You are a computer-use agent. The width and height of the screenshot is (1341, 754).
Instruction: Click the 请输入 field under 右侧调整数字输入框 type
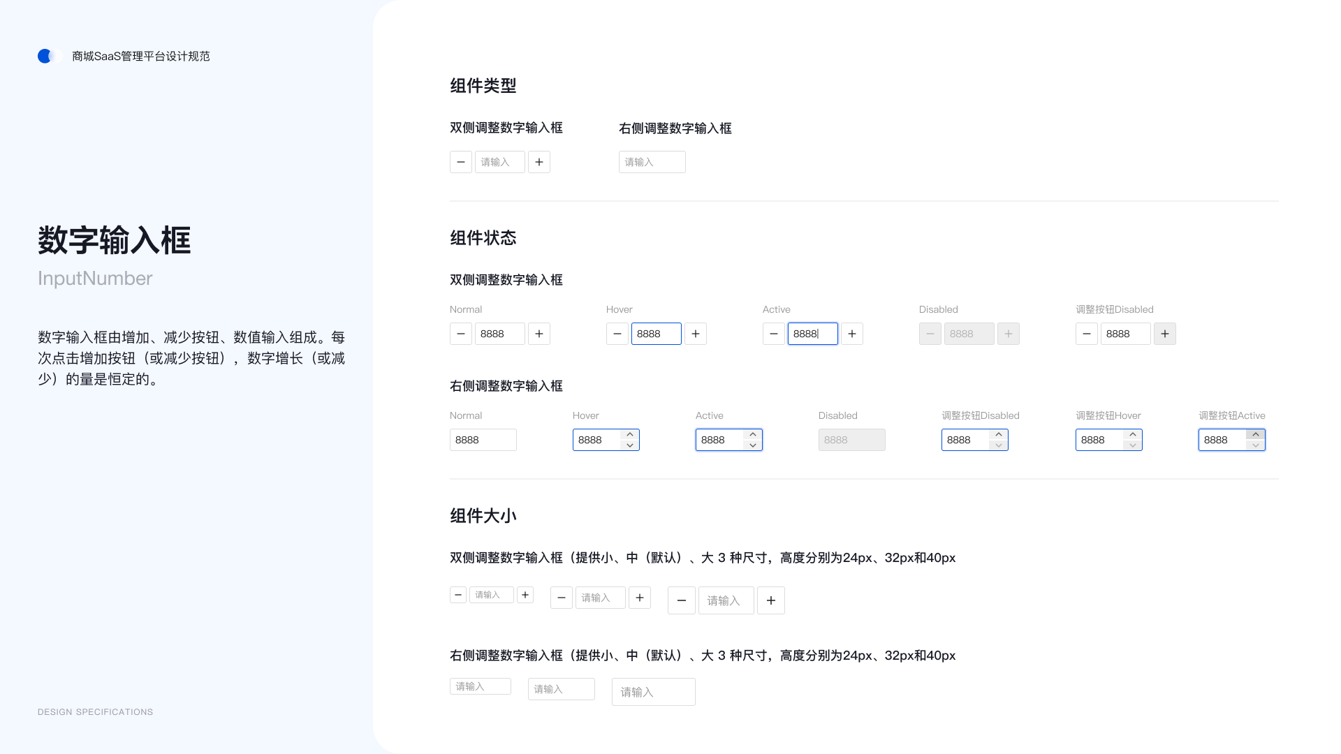click(652, 161)
